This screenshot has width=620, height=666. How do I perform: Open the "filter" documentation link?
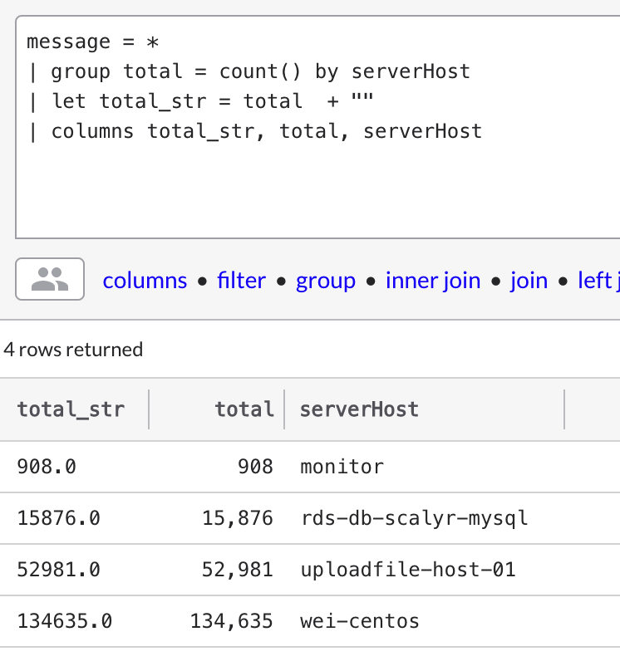pos(241,281)
